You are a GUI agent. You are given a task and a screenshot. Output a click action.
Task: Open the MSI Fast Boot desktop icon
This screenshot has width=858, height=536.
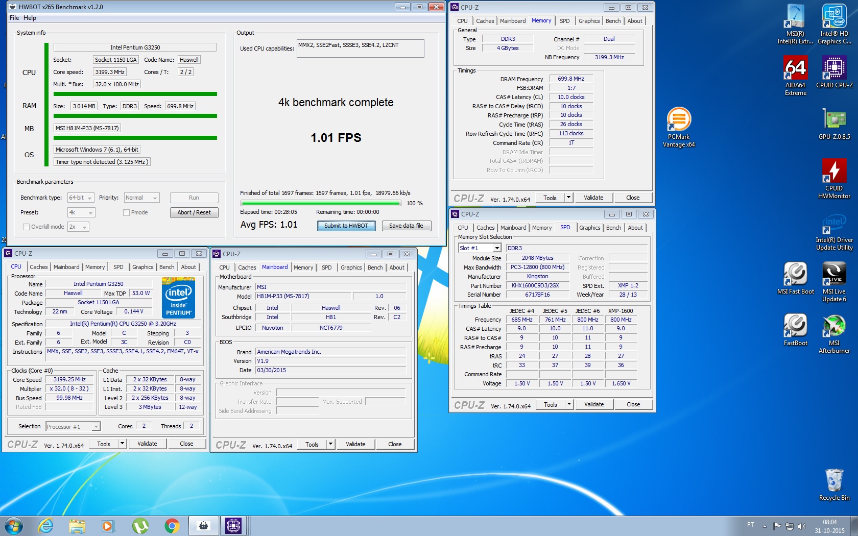point(796,278)
